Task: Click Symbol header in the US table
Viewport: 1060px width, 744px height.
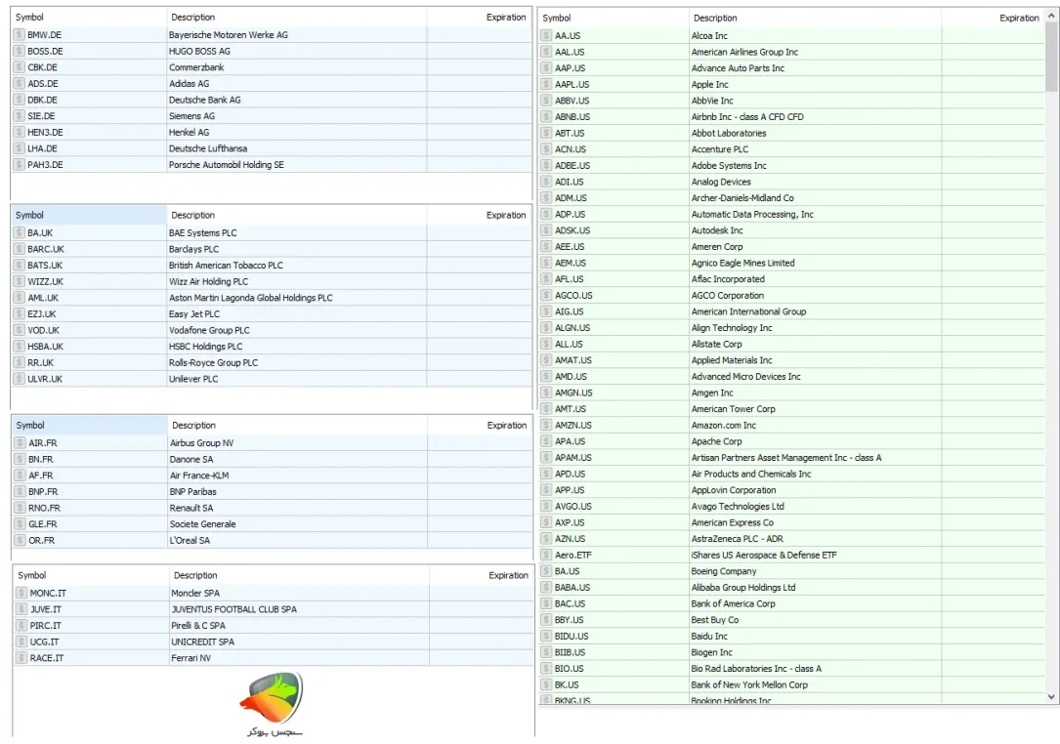Action: [614, 18]
